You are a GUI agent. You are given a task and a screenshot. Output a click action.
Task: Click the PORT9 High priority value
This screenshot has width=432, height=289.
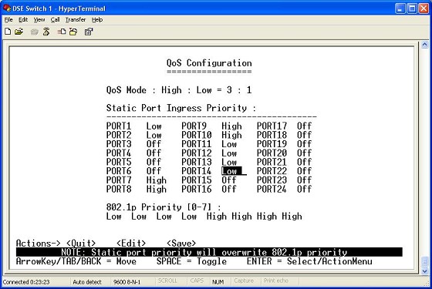coord(231,126)
